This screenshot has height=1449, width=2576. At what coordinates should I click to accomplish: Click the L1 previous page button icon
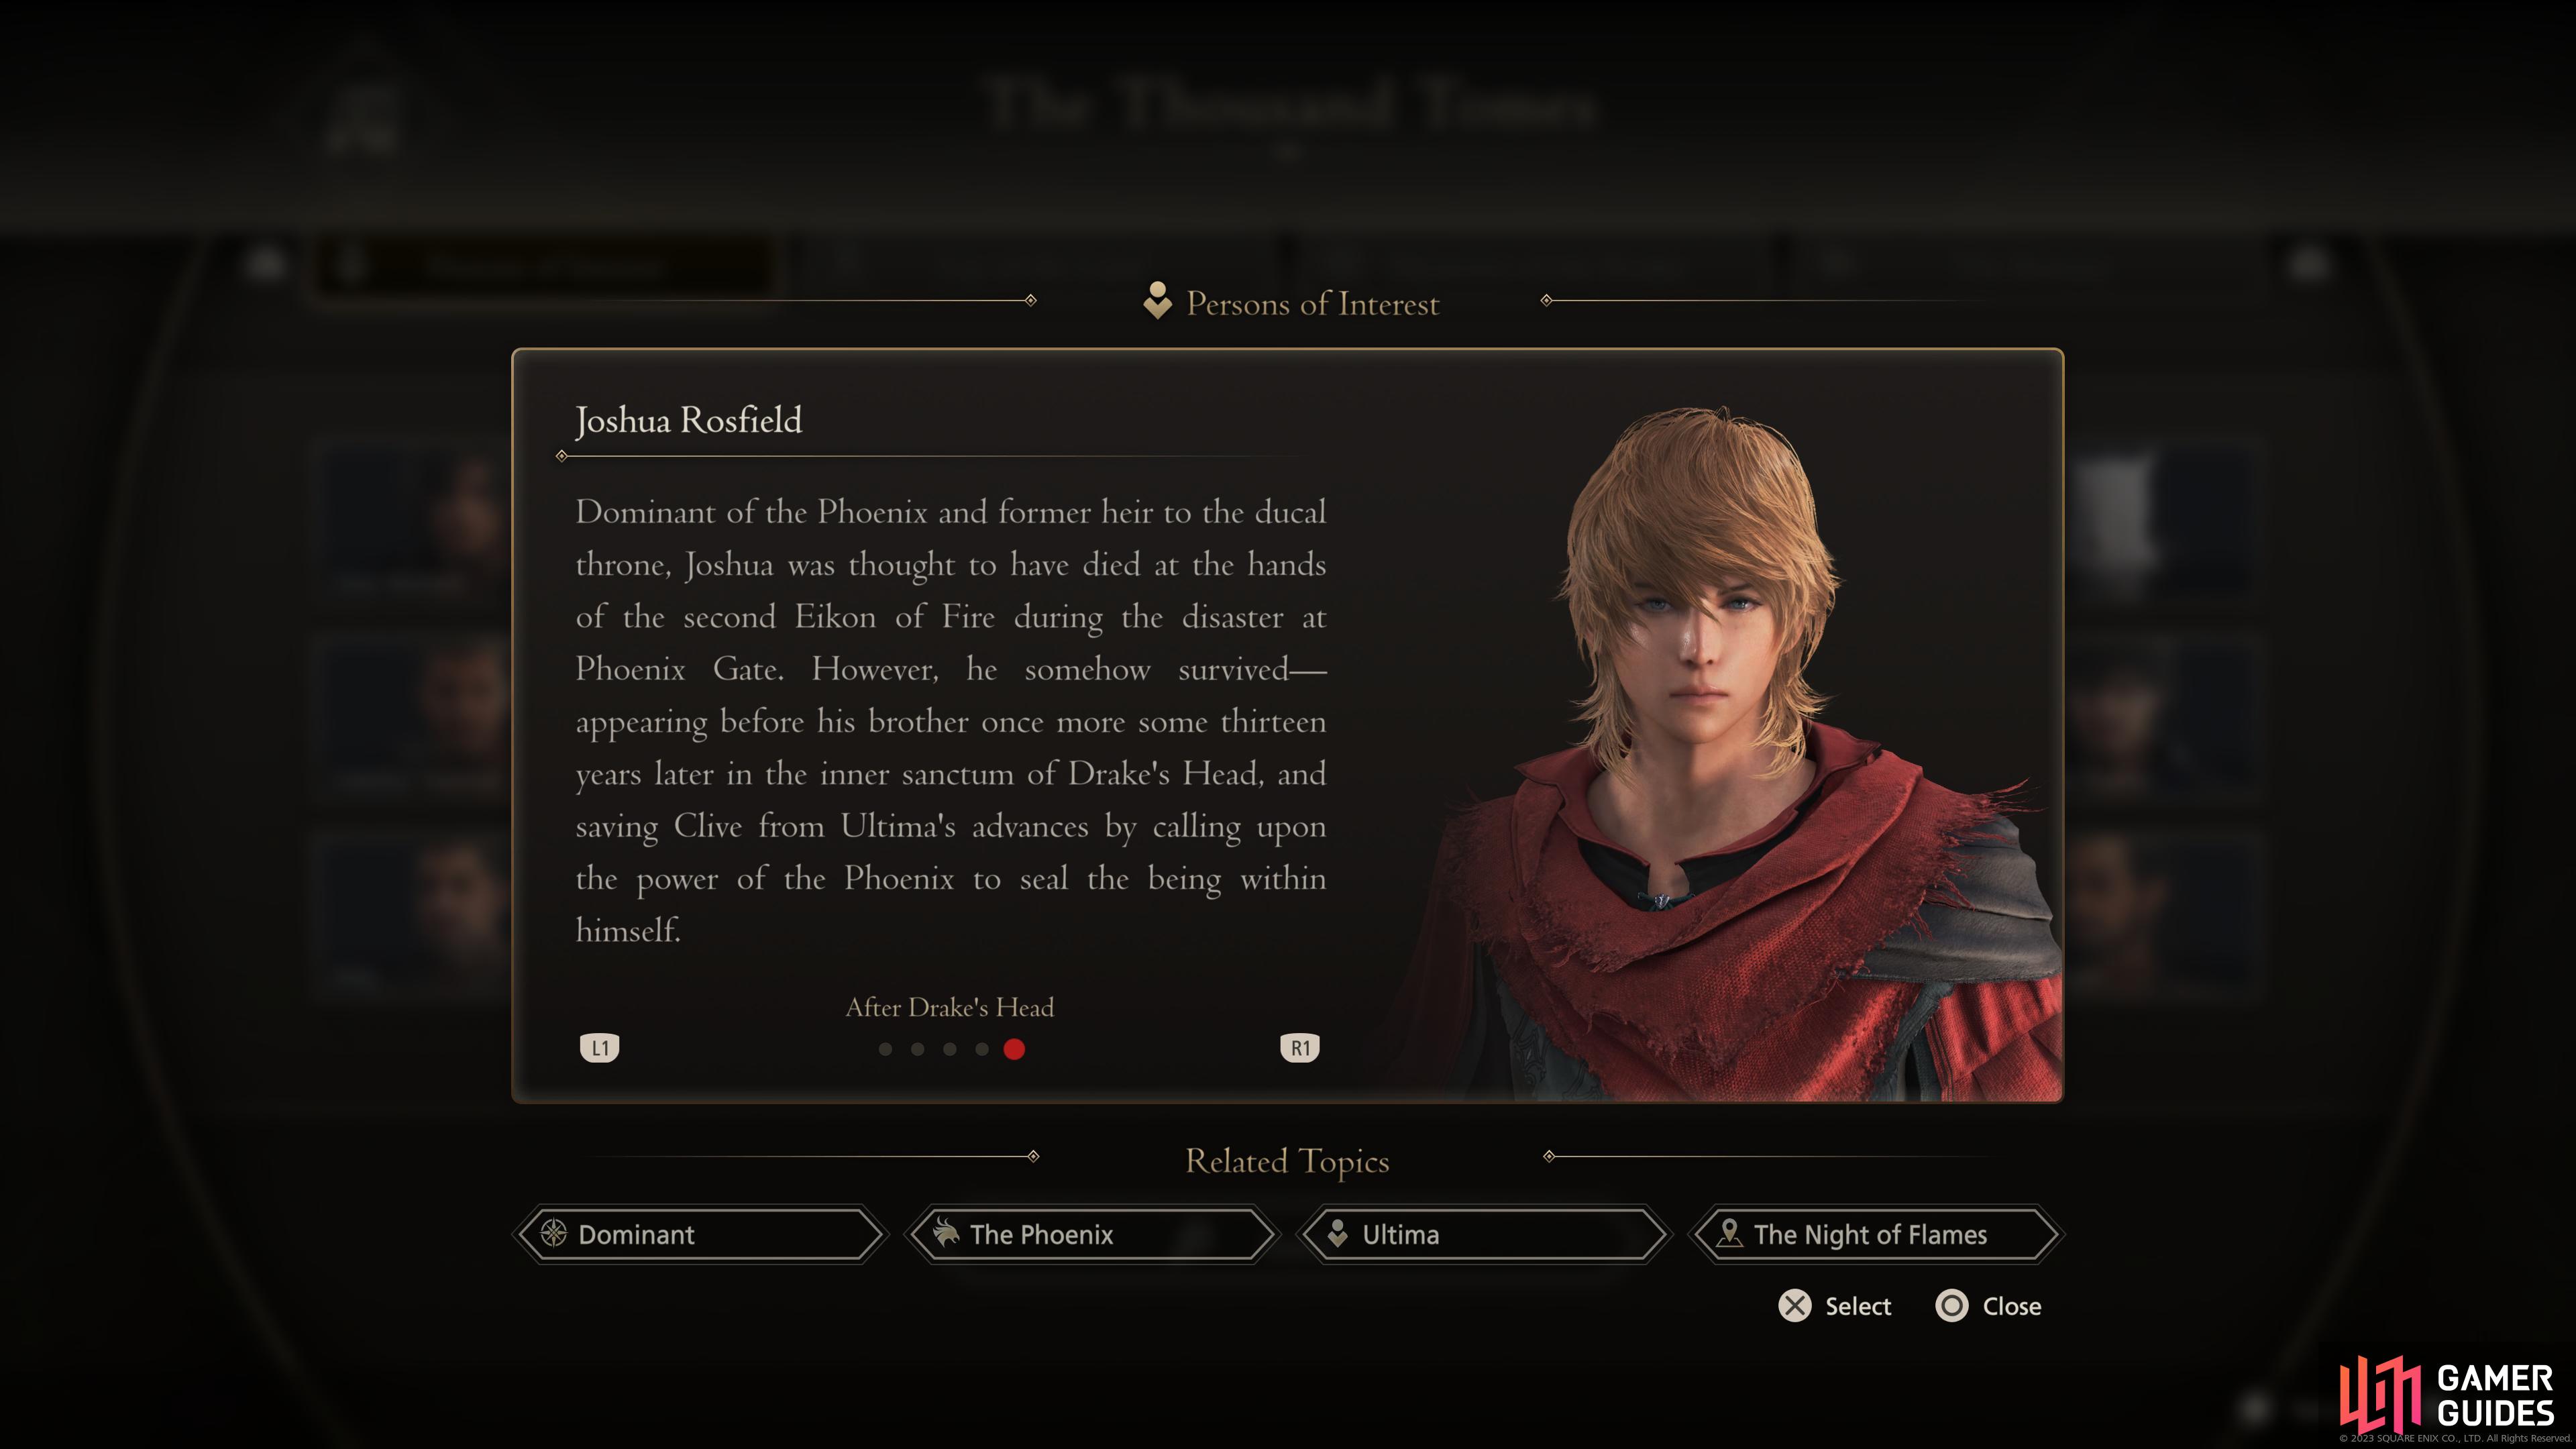(600, 1048)
